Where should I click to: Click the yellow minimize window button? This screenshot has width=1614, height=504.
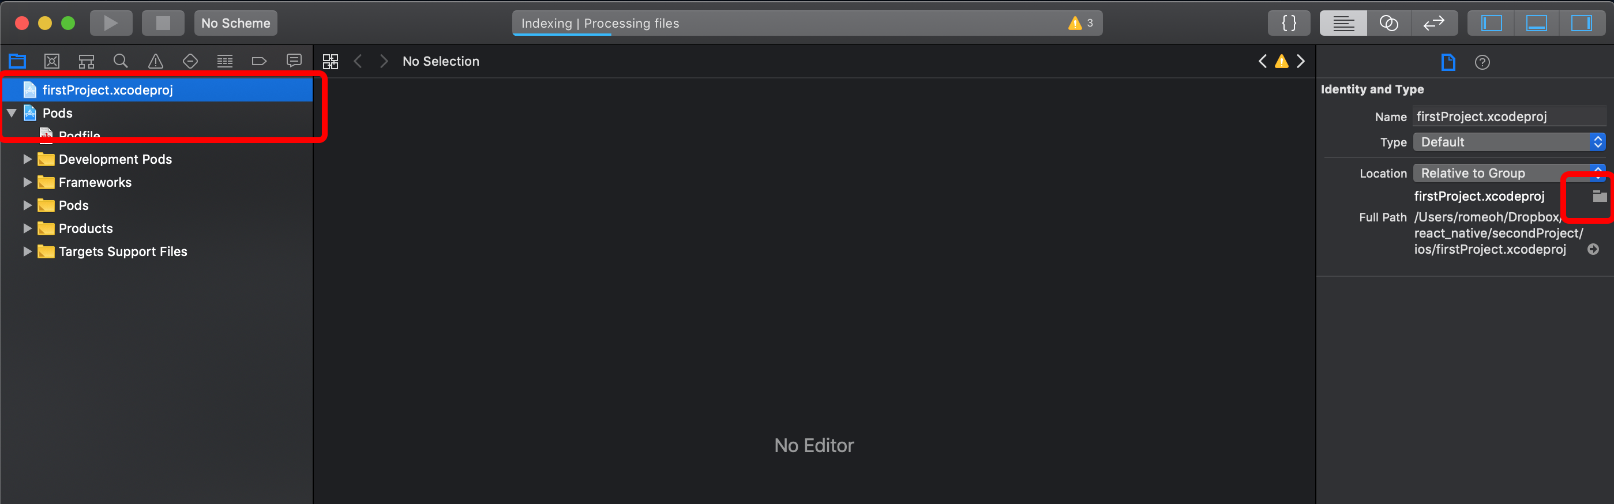point(45,23)
